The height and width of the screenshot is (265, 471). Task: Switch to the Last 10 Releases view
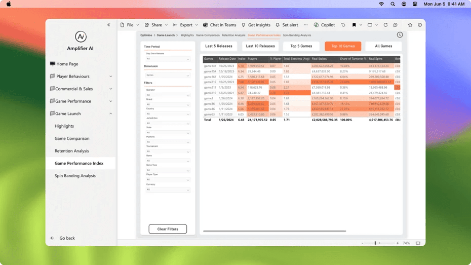(x=260, y=46)
